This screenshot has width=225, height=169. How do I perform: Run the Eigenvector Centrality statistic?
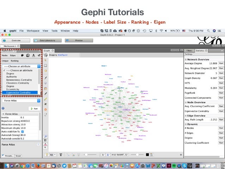point(221,111)
